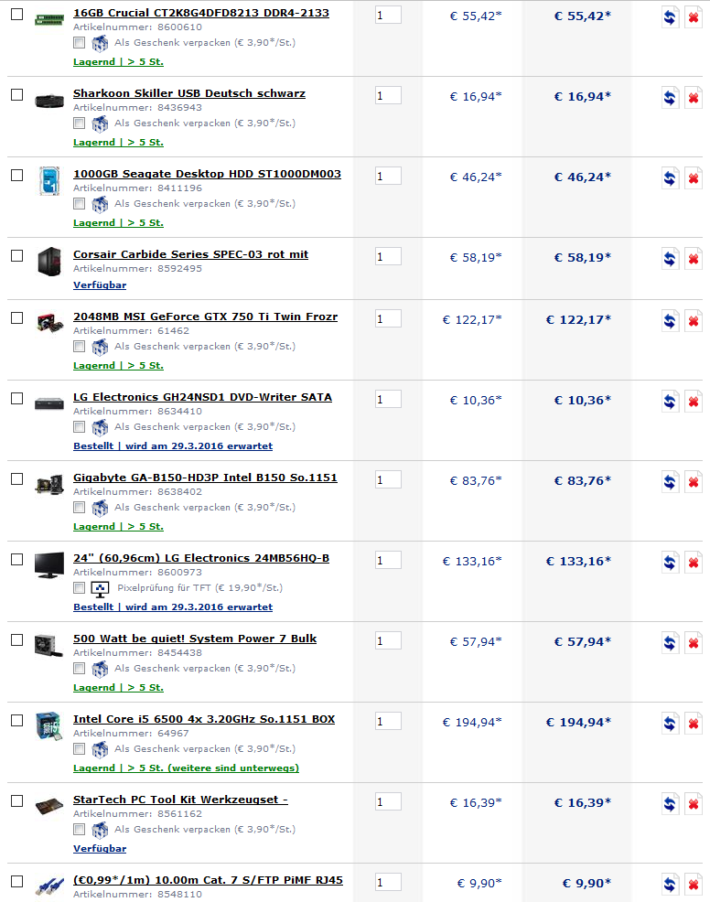Open Intel Core i5 6500 product page
Screen dimensions: 710x902
204,719
